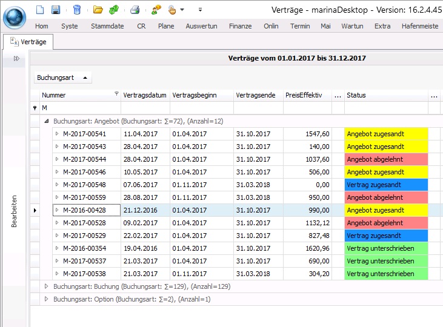The width and height of the screenshot is (443, 327).
Task: Click the Buchungsart grouping button
Action: 63,78
